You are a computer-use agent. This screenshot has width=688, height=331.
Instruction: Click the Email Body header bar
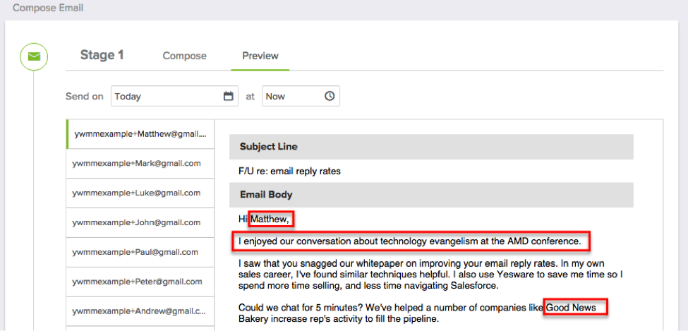tap(431, 195)
